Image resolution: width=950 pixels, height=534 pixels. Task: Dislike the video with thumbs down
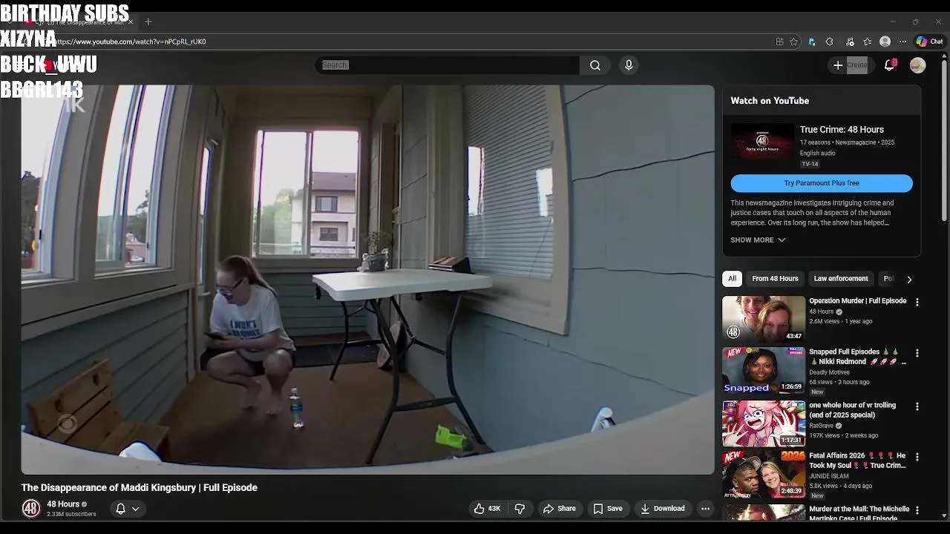(520, 509)
